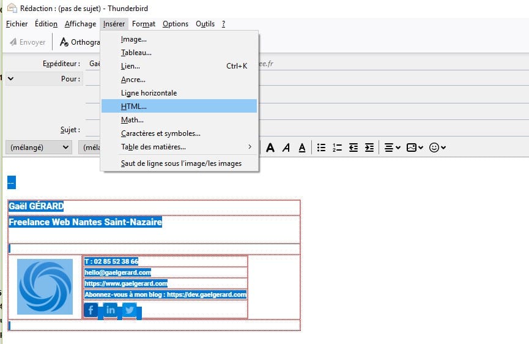Toggle bold text formatting
529x344 pixels.
[270, 148]
